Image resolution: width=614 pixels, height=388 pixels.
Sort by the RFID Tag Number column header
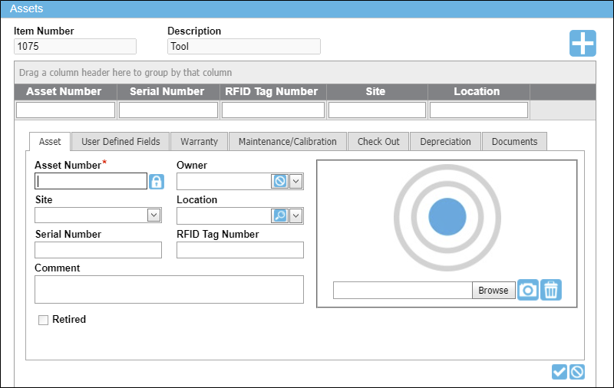(x=273, y=91)
